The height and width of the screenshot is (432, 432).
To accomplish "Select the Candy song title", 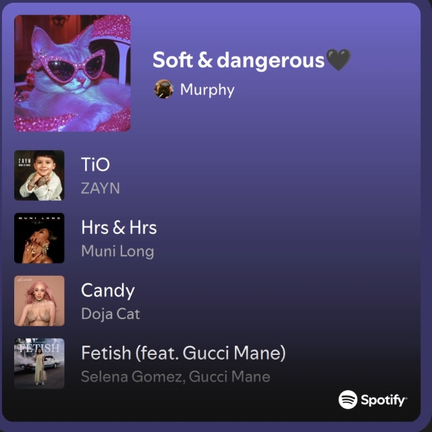I will coord(108,291).
